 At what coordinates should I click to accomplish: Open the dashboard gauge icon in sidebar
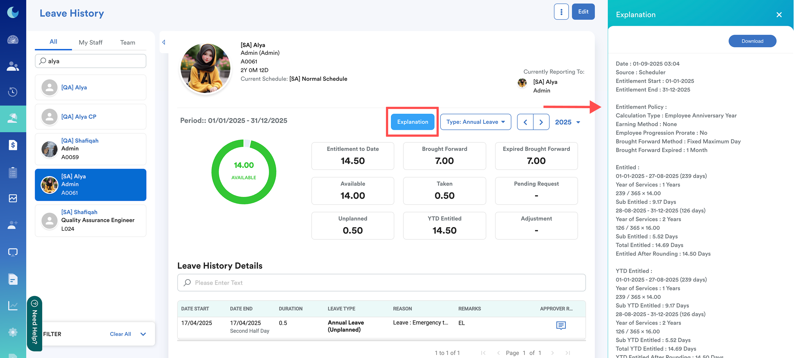tap(13, 40)
